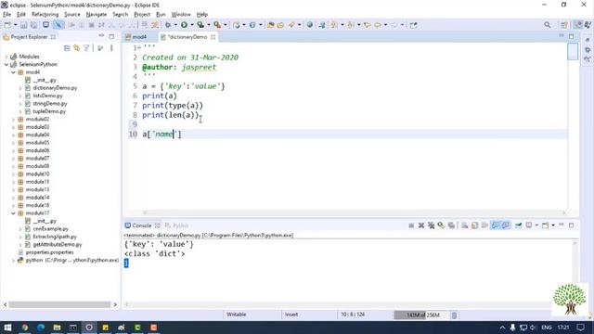The height and width of the screenshot is (334, 594).
Task: Click the Terminate icon in Console toolbar
Action: [411, 225]
